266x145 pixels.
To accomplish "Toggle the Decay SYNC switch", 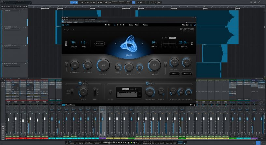I will click(x=165, y=65).
